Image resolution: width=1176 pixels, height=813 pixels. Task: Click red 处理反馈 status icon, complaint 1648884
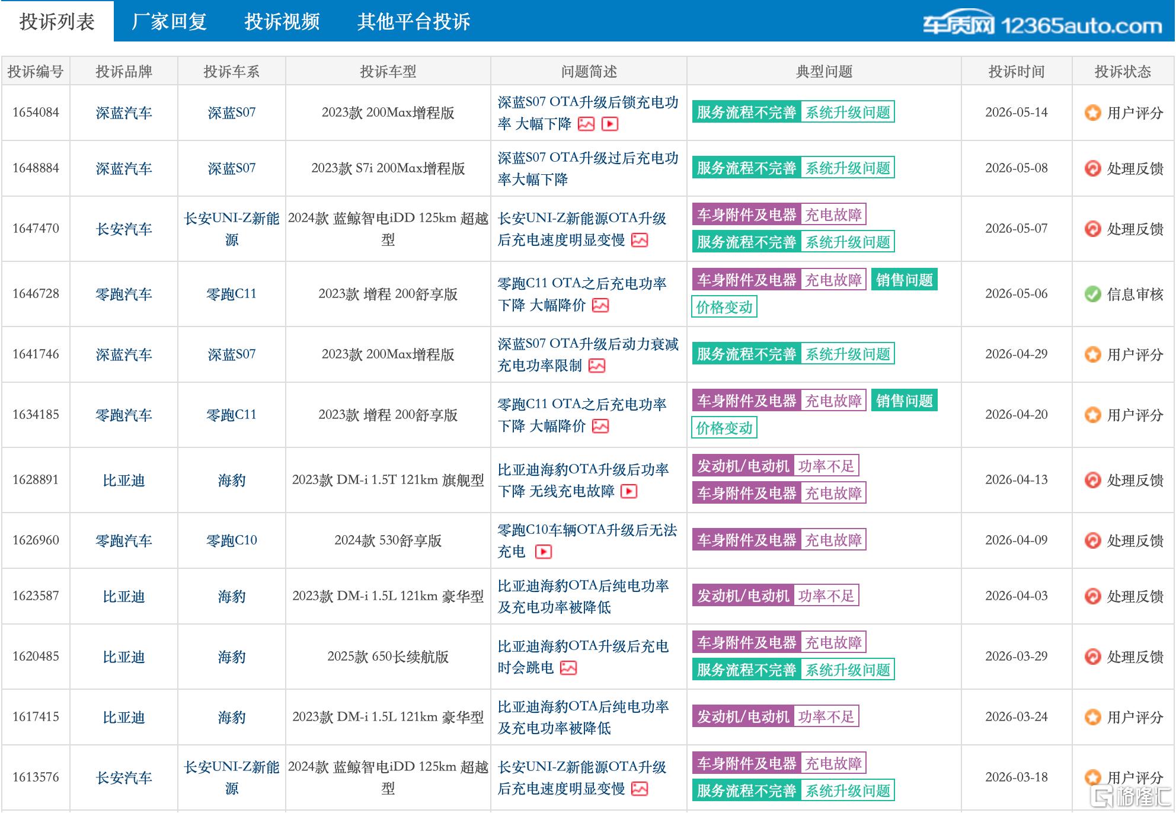click(x=1092, y=168)
